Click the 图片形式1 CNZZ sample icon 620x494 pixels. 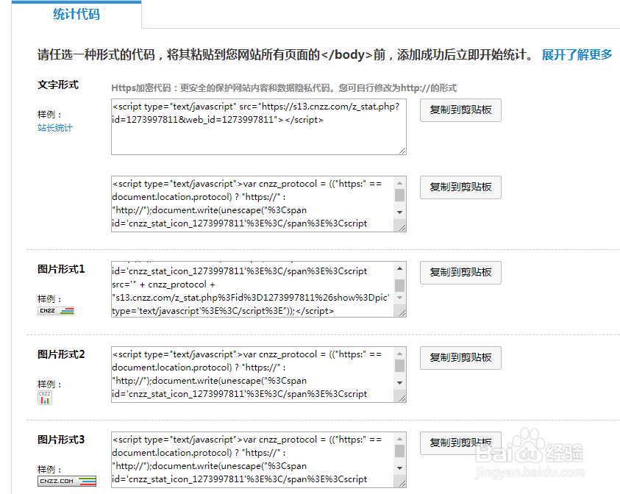tap(56, 311)
